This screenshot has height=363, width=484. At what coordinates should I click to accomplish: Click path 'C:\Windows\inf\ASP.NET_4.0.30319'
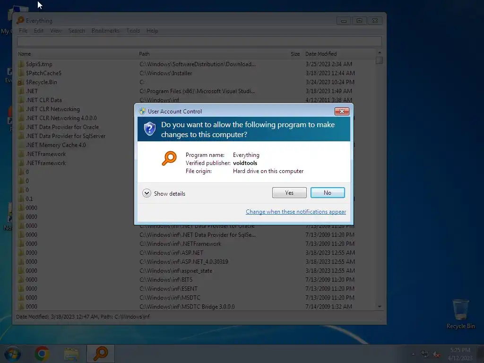[184, 262]
